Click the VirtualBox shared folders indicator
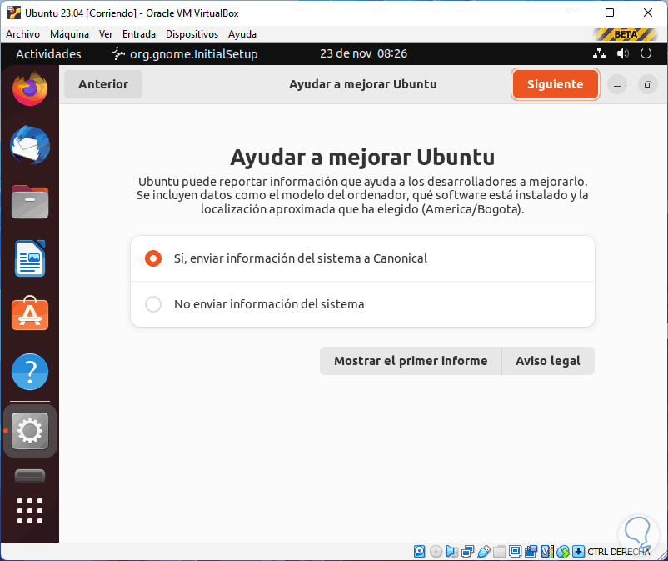The width and height of the screenshot is (668, 561). (x=499, y=552)
